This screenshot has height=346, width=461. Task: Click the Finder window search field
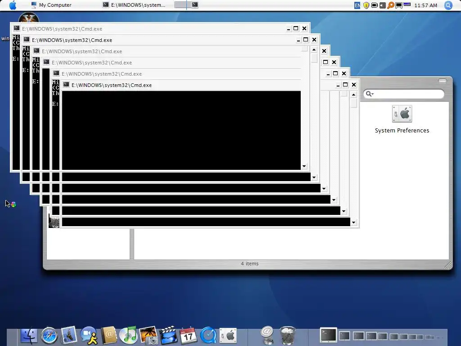(404, 94)
